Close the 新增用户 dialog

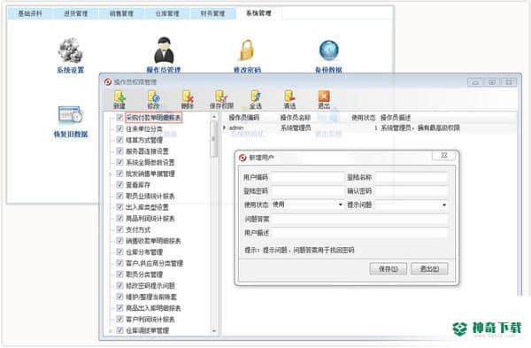(x=444, y=156)
